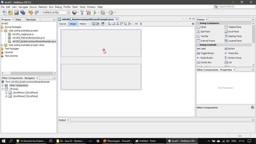
Task: Click the Undo toolbar icon
Action: 30,12
